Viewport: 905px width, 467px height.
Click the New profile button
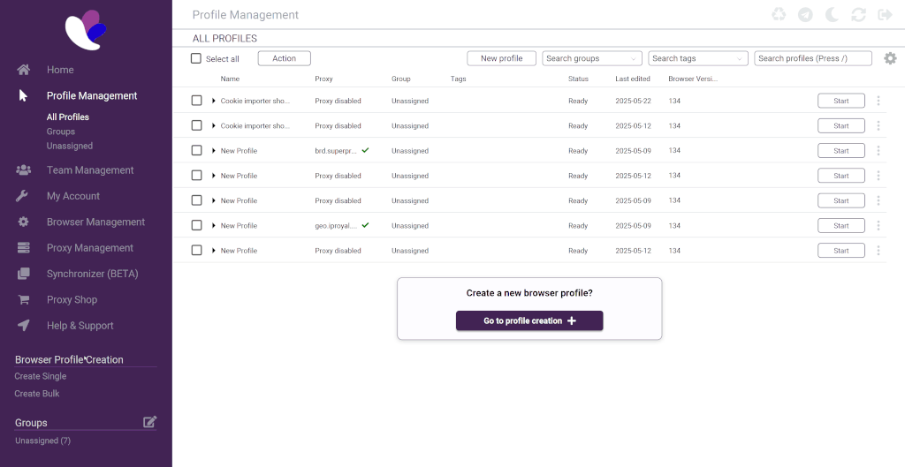pos(501,58)
